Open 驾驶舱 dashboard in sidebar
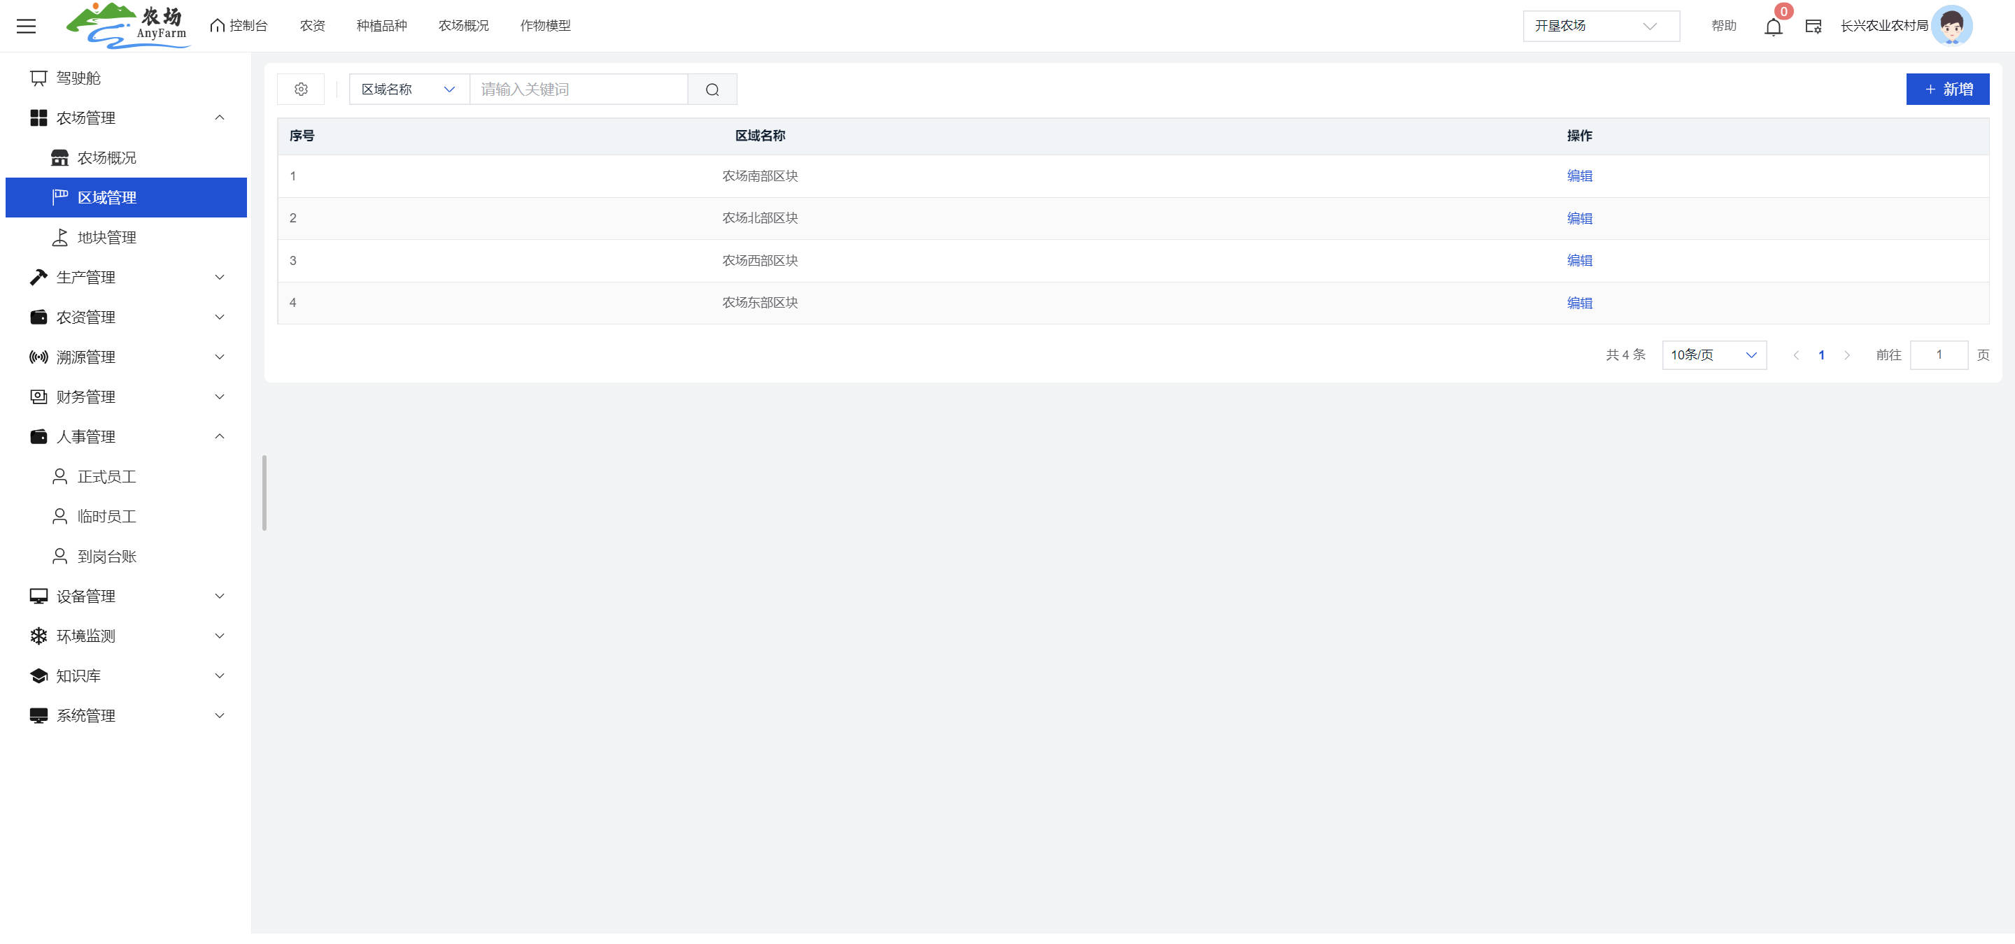The width and height of the screenshot is (2015, 944). coord(78,78)
